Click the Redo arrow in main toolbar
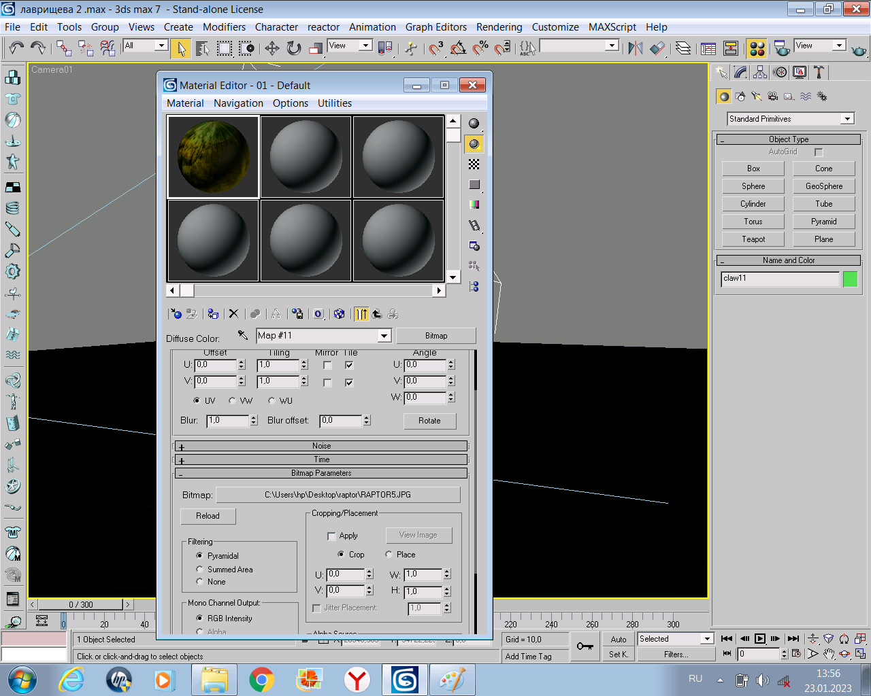 click(x=38, y=48)
